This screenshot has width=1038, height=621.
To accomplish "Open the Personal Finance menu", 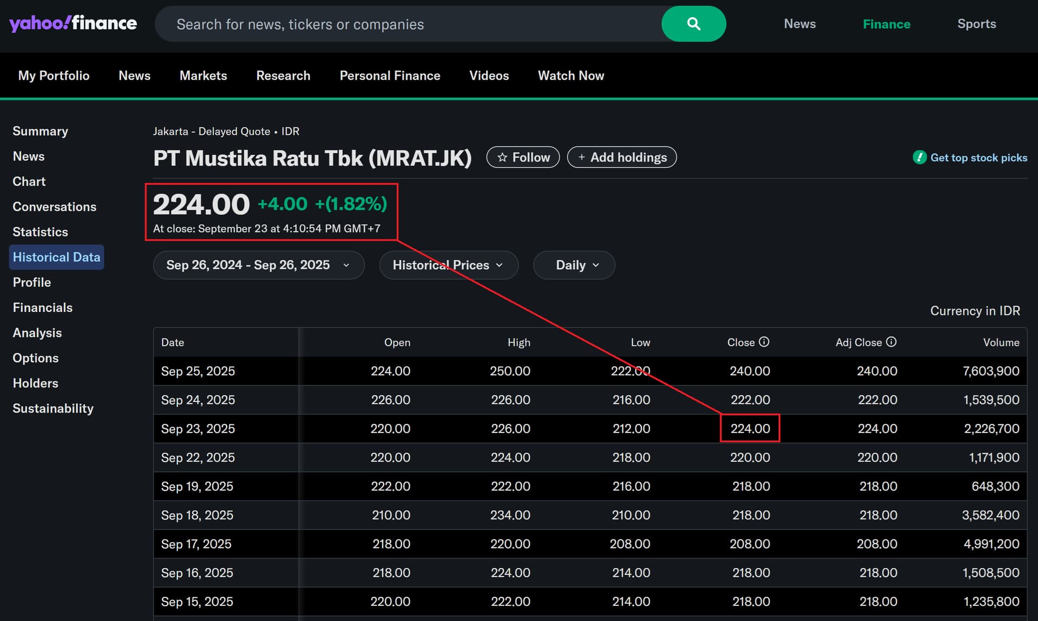I will click(x=389, y=76).
